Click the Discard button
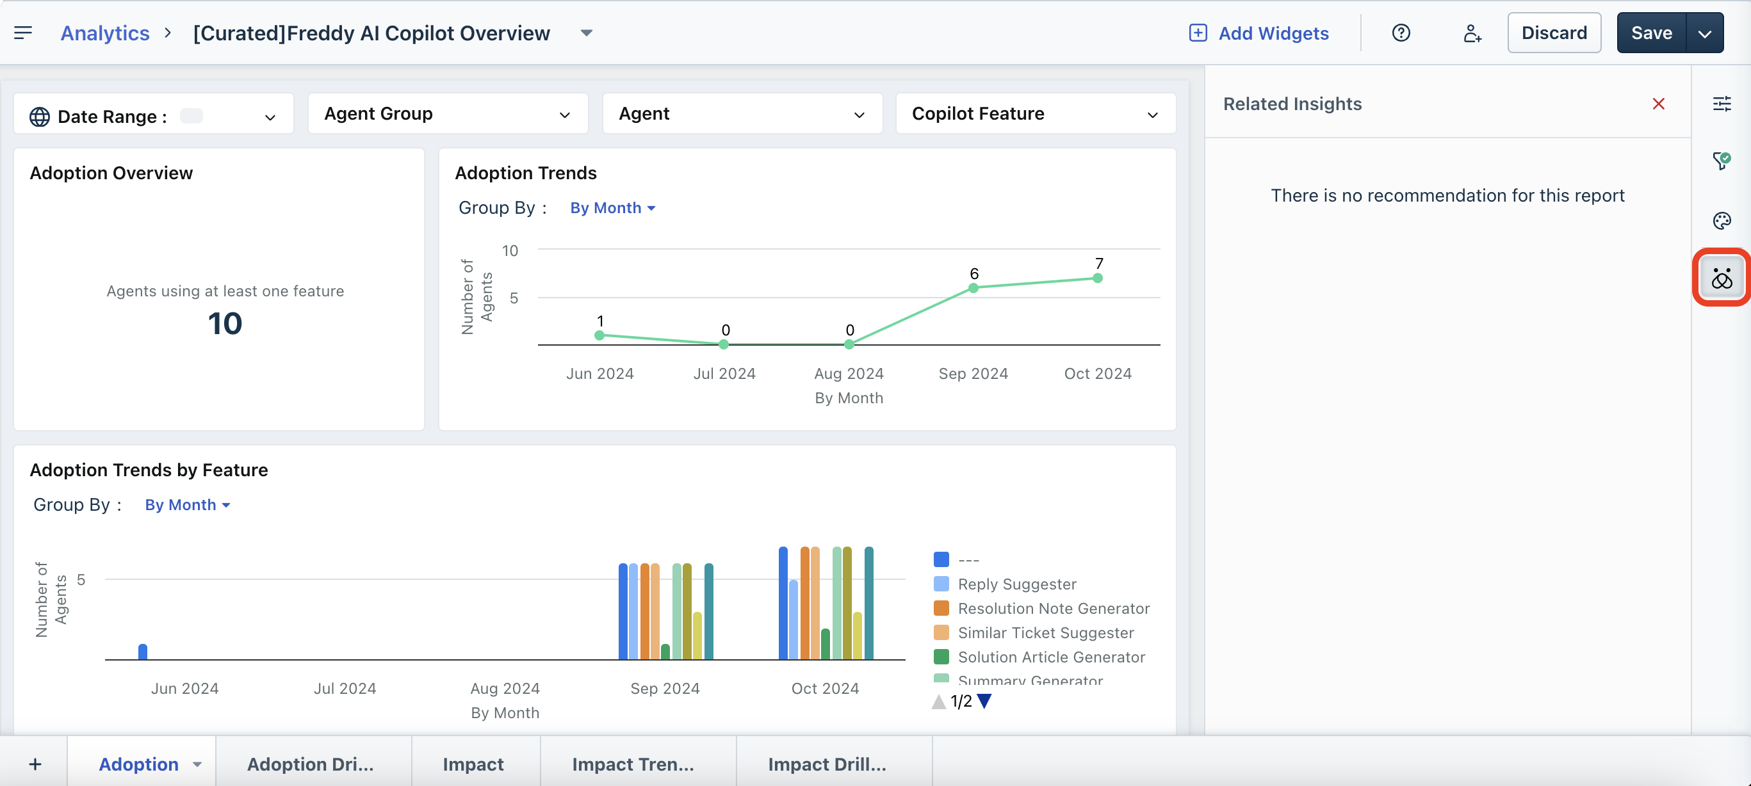This screenshot has width=1751, height=786. tap(1553, 33)
